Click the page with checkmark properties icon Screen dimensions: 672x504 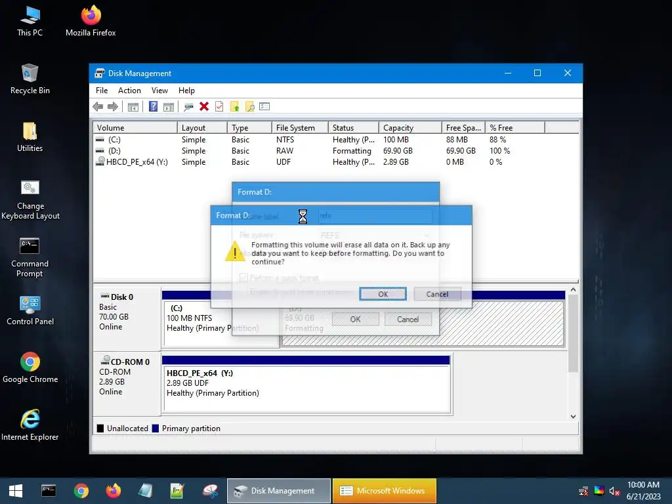[219, 107]
